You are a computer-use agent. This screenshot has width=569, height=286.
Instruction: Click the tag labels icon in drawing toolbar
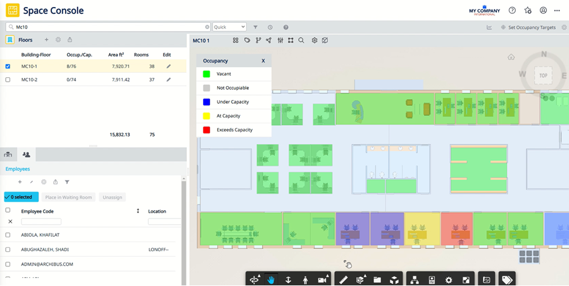pyautogui.click(x=247, y=40)
